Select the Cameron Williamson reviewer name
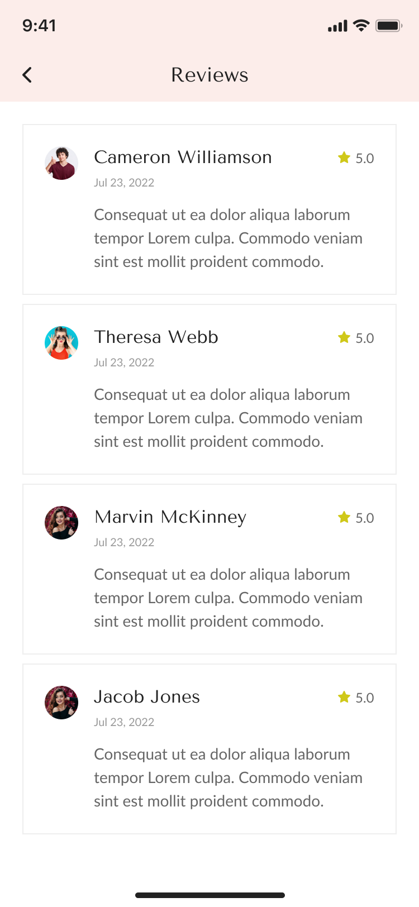419x907 pixels. click(x=183, y=157)
